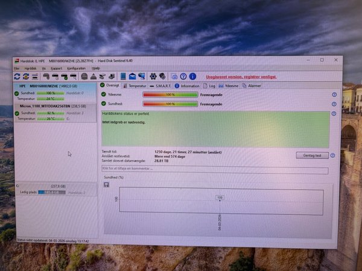Open the Filer menu
362x271 pixels.
coord(17,69)
